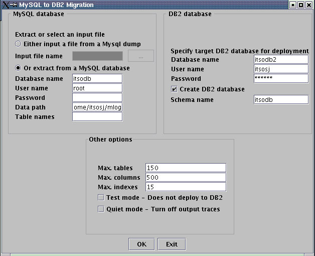Click the Data path field
The image size is (315, 256).
97,107
